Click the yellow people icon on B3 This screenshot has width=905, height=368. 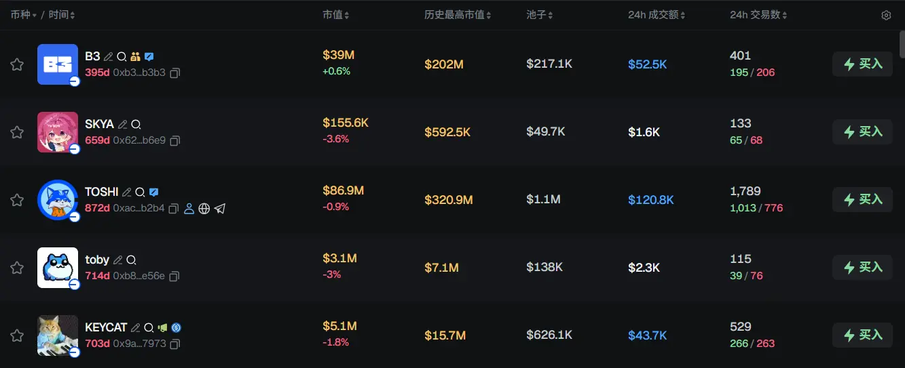point(135,57)
